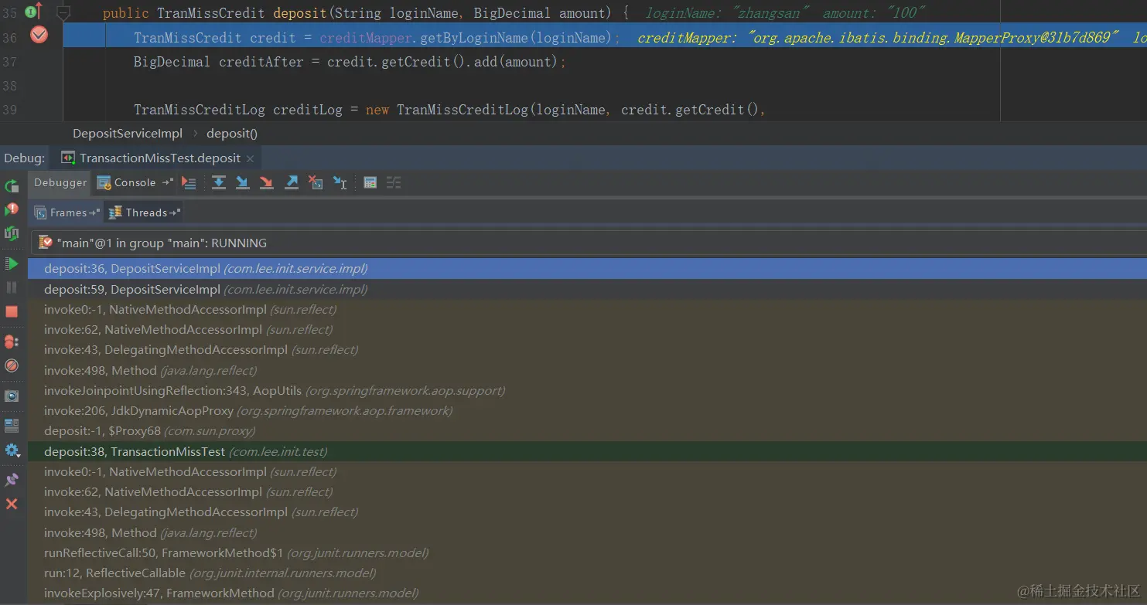Click the Step Over icon

[219, 182]
